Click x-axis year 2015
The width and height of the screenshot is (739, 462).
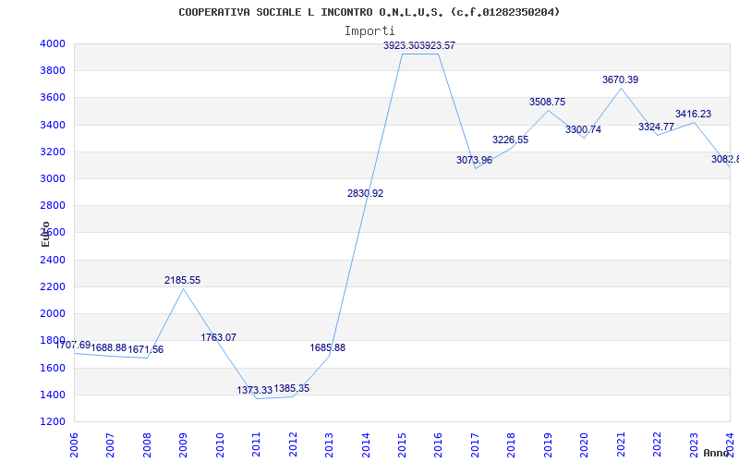pos(403,445)
